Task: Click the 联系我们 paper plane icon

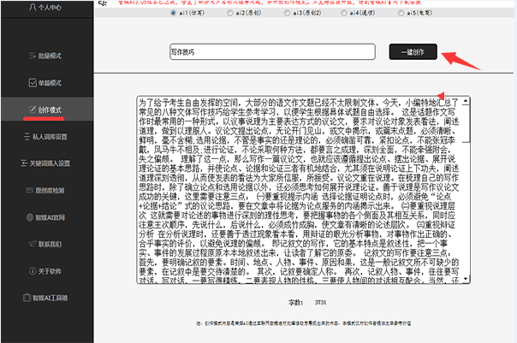Action: [x=33, y=244]
